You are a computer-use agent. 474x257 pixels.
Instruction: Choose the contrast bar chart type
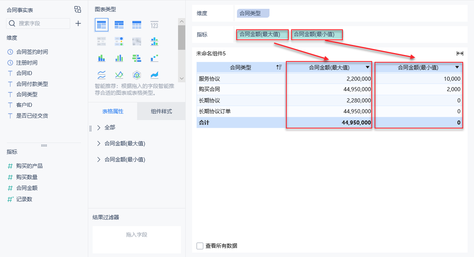pos(137,58)
